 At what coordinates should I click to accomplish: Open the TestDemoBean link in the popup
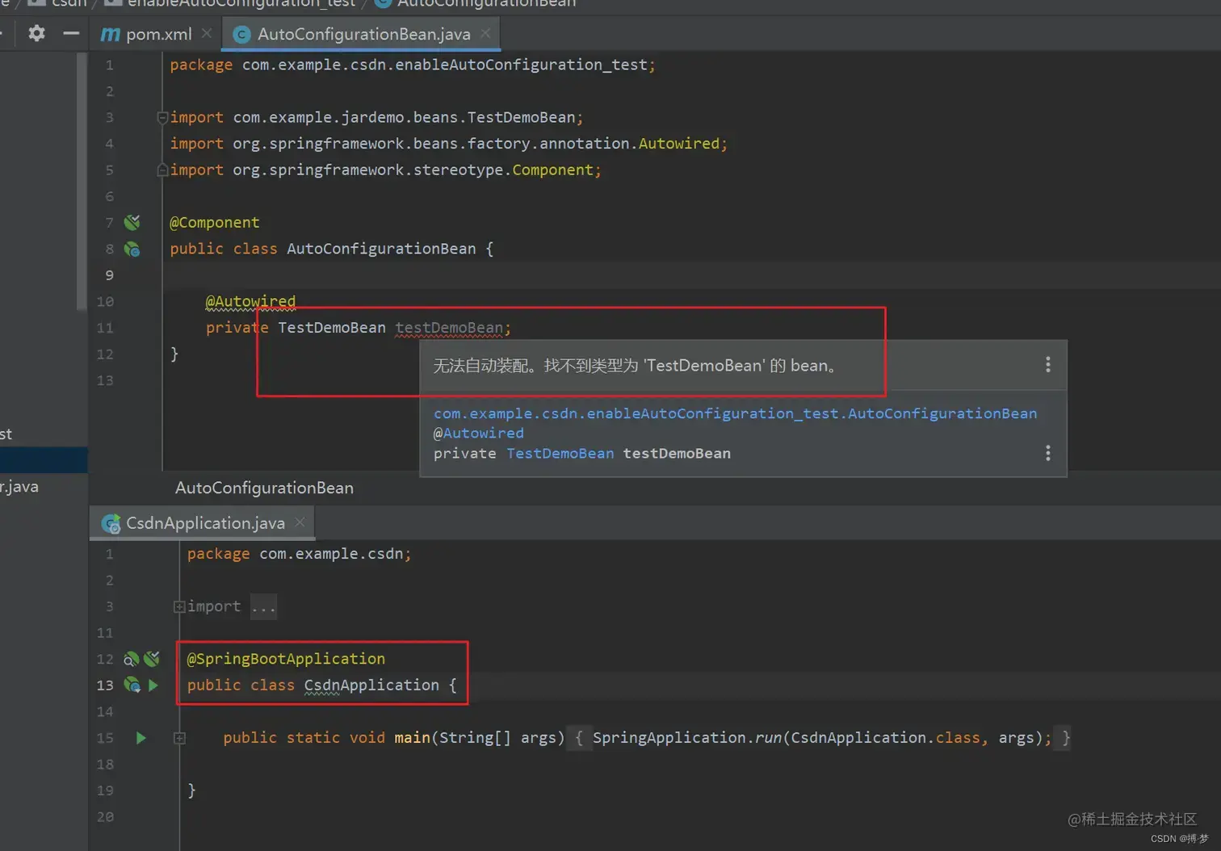point(560,453)
